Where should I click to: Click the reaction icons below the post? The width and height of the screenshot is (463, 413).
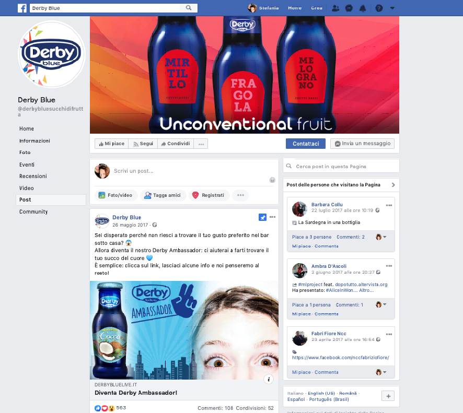click(105, 408)
